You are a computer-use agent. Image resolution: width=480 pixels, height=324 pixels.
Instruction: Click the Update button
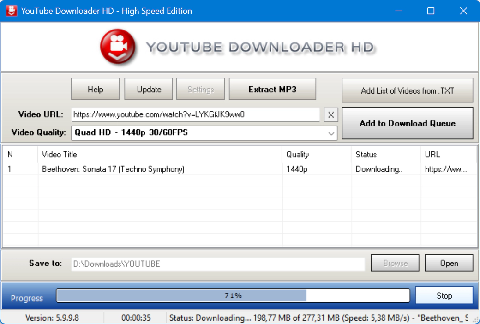click(x=149, y=89)
